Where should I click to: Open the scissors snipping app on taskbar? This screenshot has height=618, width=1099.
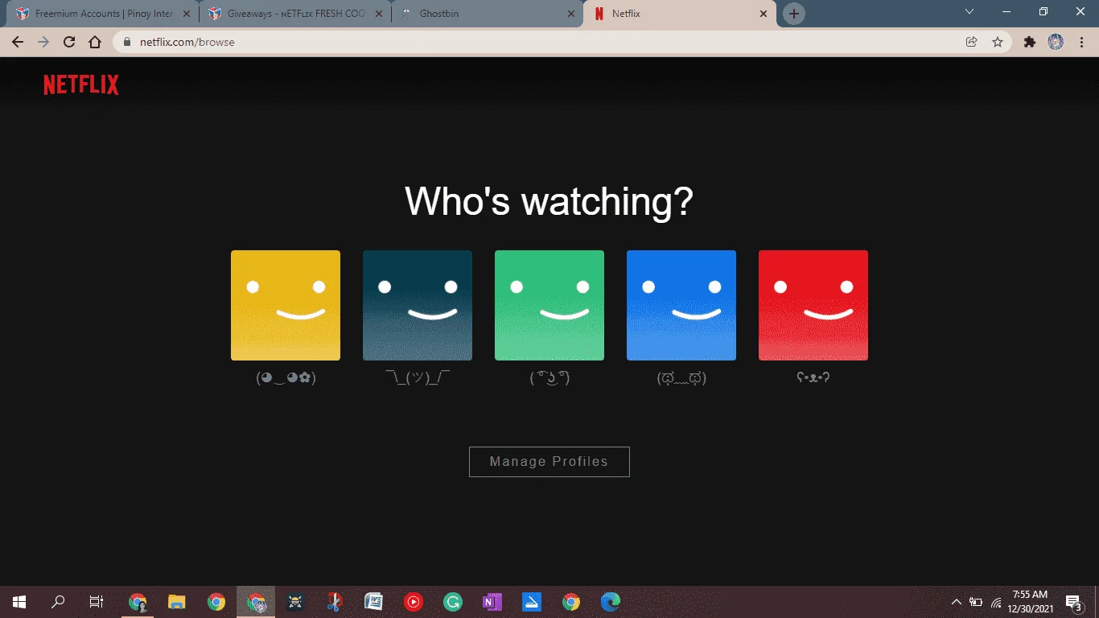point(335,601)
